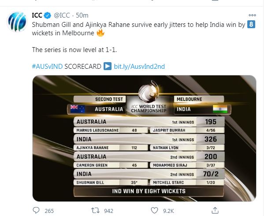The image size is (268, 216).
Task: Open the ICC account name
Action: (x=37, y=15)
